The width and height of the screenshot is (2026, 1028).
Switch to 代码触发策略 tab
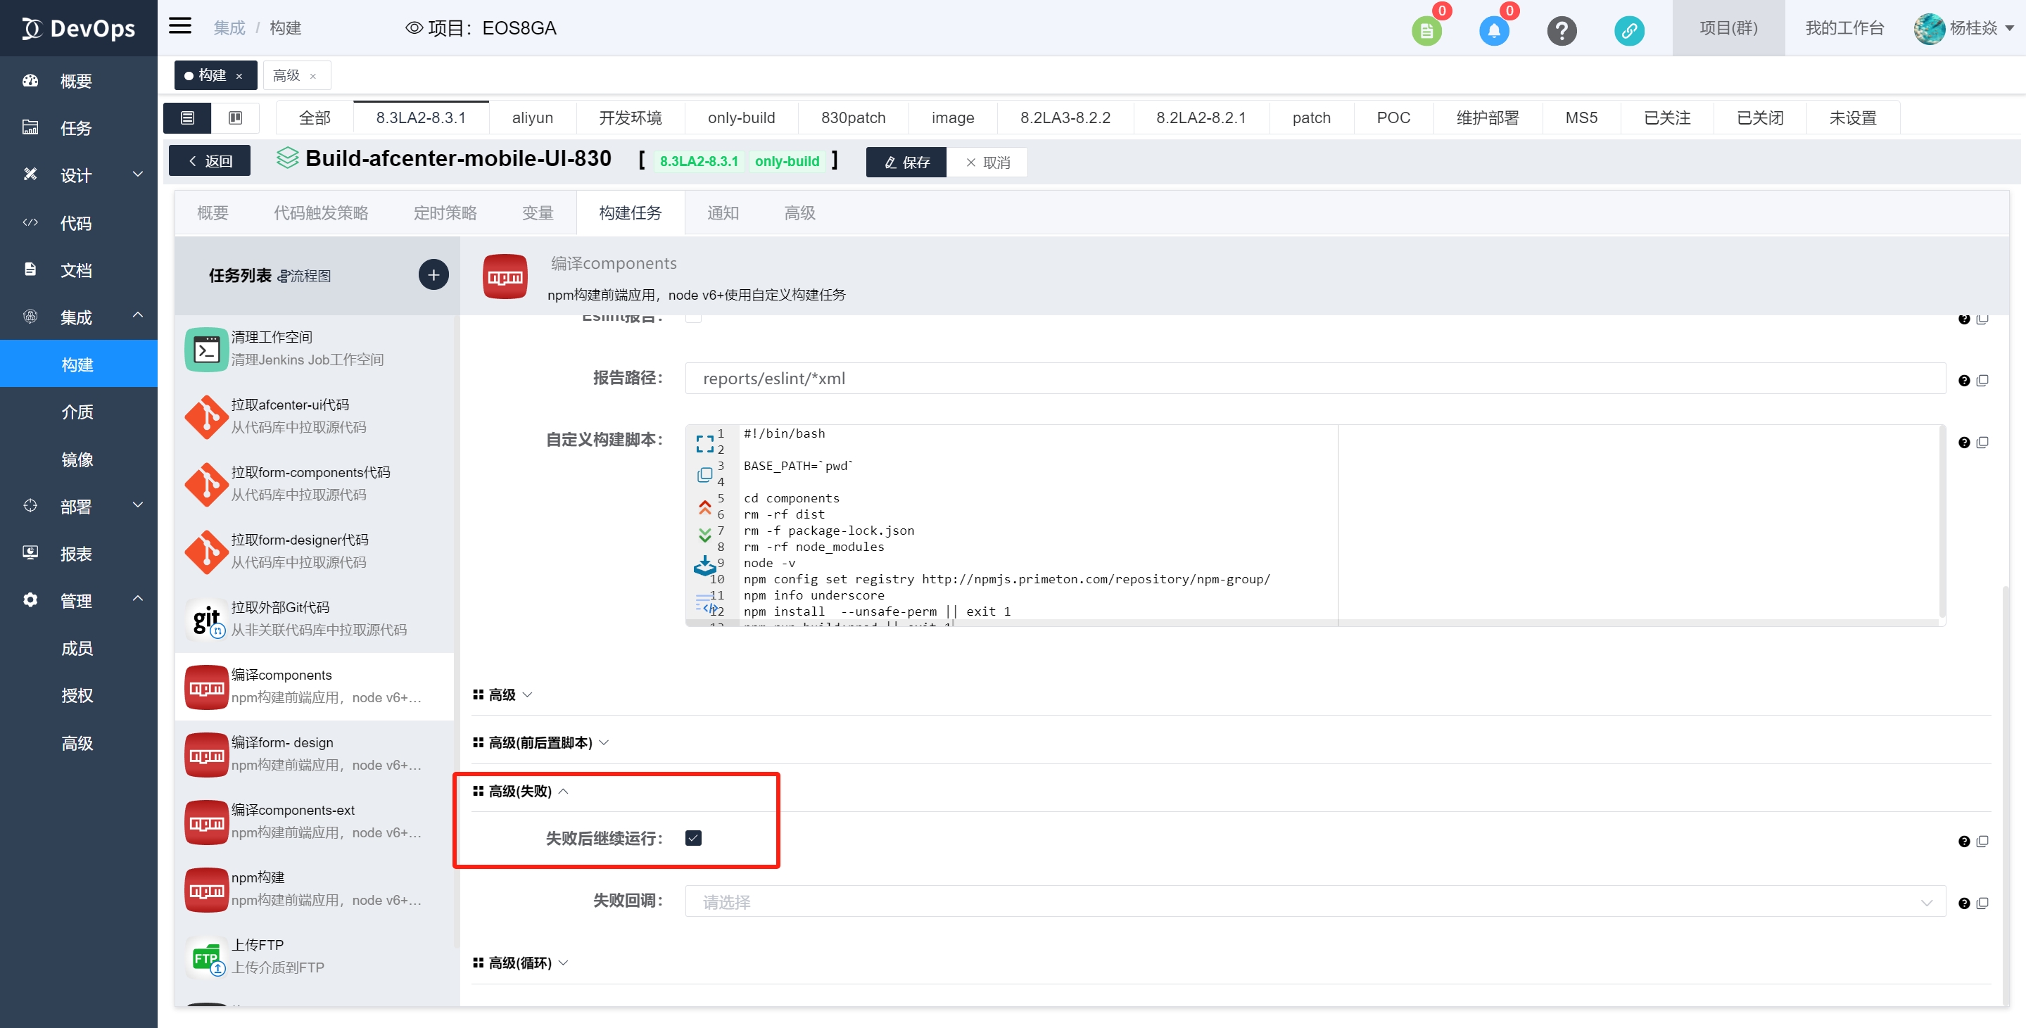tap(321, 213)
